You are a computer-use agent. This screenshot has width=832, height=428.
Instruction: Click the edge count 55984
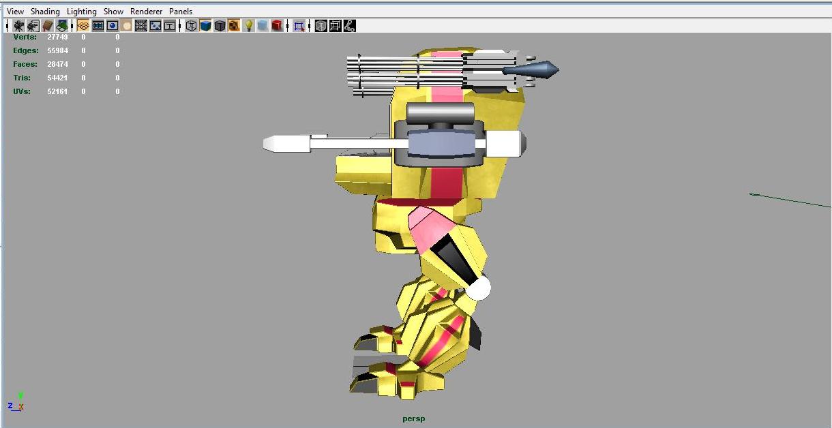coord(57,50)
